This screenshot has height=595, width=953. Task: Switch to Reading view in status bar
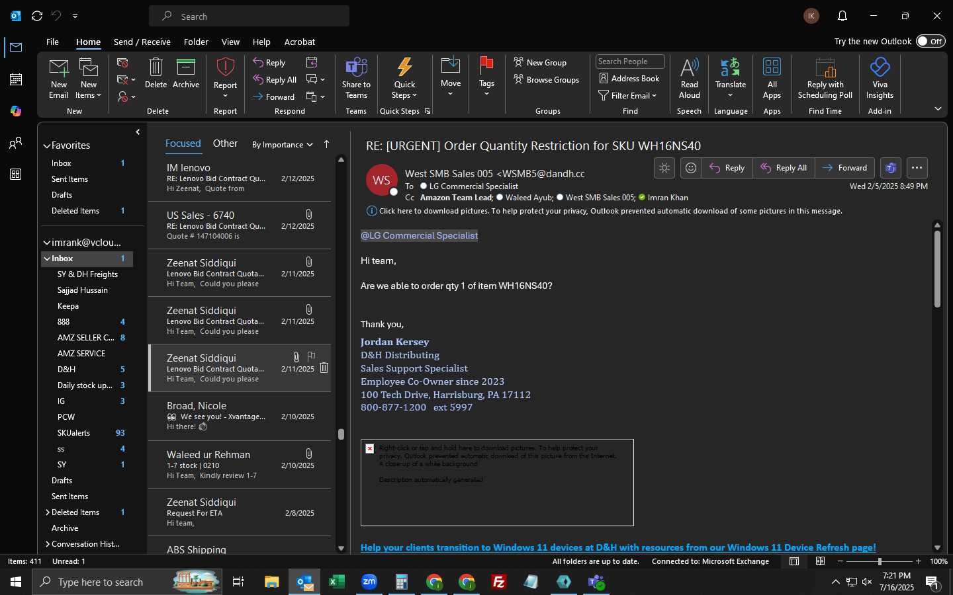click(x=820, y=561)
